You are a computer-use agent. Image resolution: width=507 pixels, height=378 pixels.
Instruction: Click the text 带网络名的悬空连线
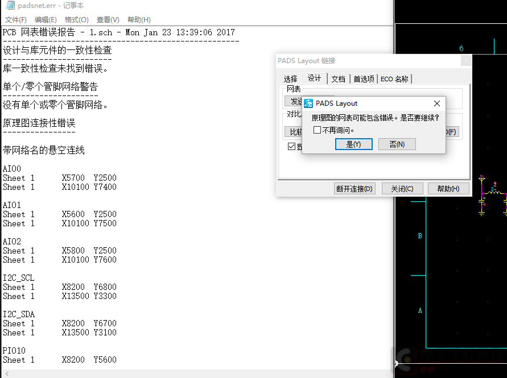(x=44, y=150)
